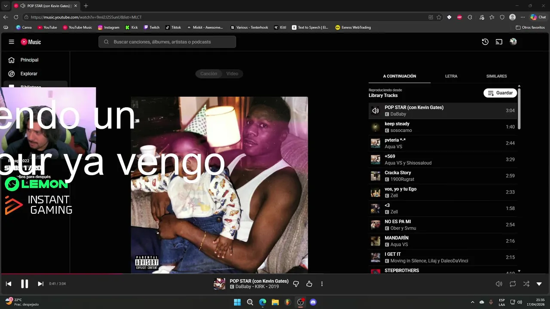Click the cast to device icon
The width and height of the screenshot is (550, 309).
pyautogui.click(x=499, y=42)
